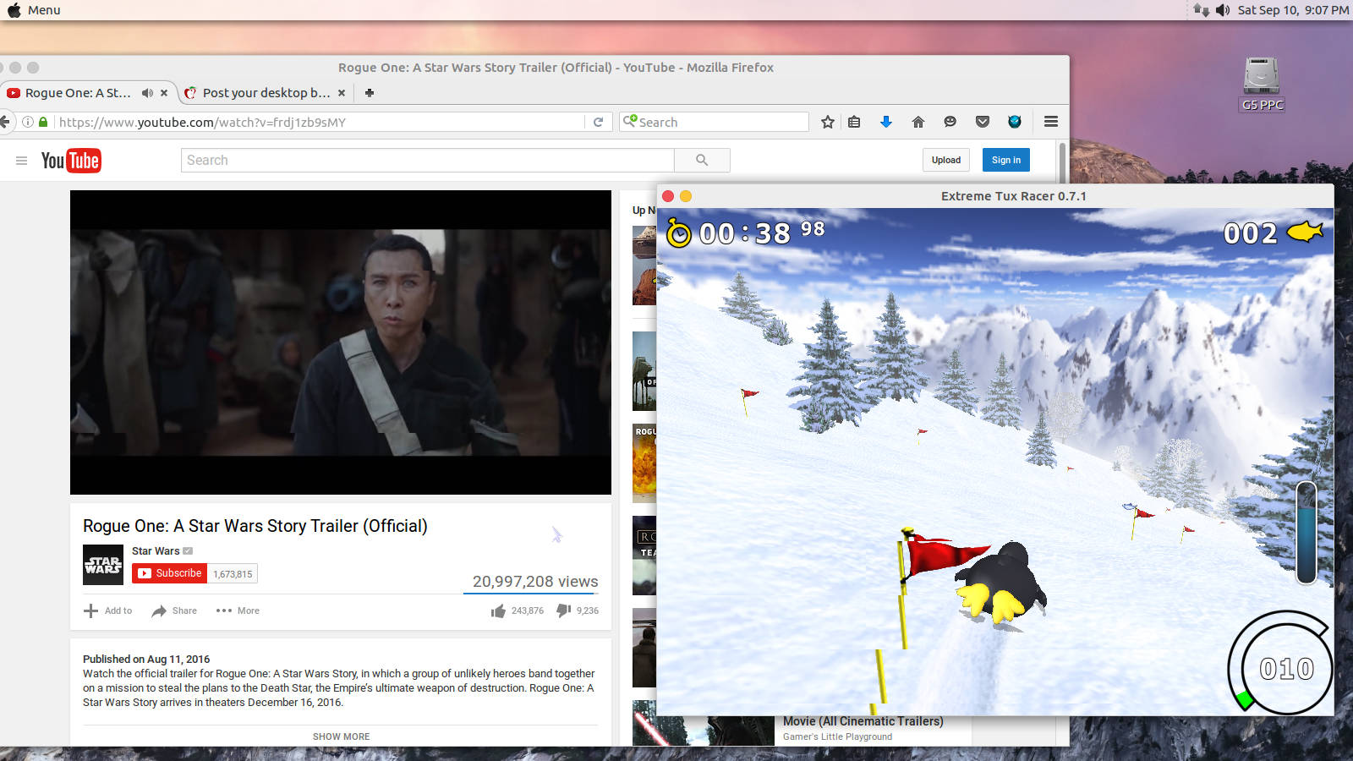Subscribe to the Star Wars channel

point(170,573)
